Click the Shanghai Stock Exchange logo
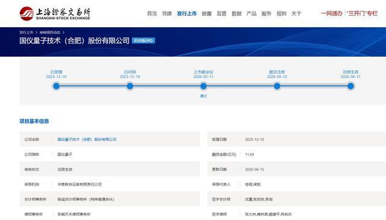 pos(55,13)
